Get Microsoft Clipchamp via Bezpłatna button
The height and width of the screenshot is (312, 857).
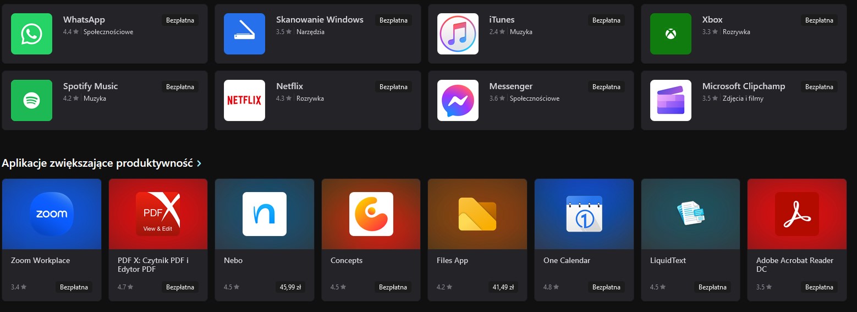click(819, 87)
